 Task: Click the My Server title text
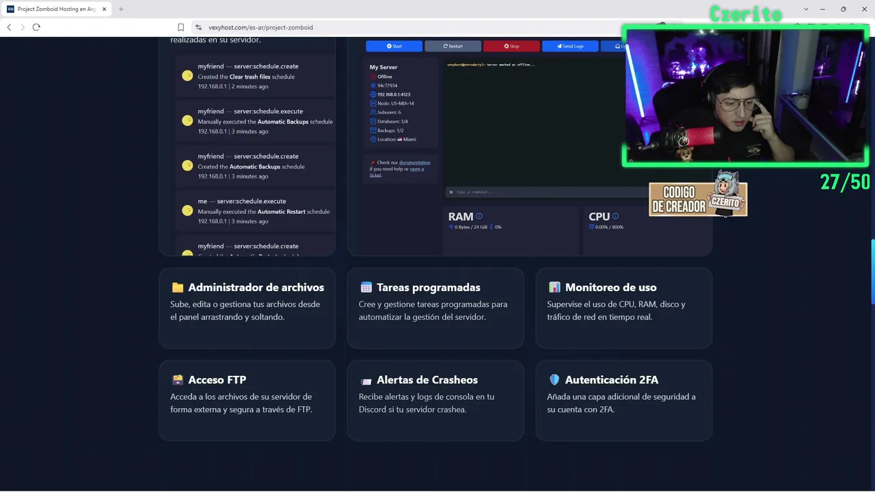(x=383, y=67)
